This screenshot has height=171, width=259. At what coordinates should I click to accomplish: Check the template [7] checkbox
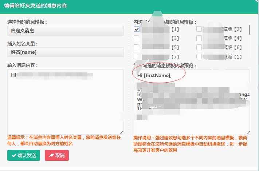pyautogui.click(x=137, y=56)
